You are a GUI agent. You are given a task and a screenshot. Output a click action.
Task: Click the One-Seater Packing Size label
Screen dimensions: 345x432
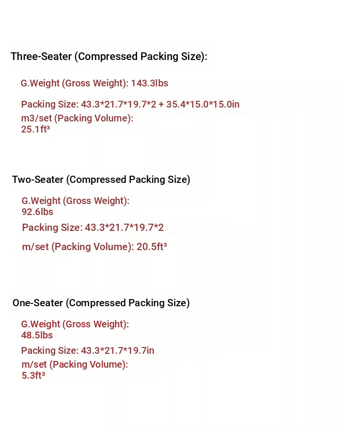pos(50,351)
